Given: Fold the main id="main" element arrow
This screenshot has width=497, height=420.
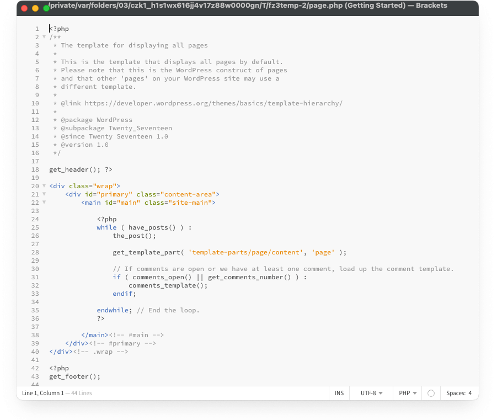Looking at the screenshot, I should 44,203.
